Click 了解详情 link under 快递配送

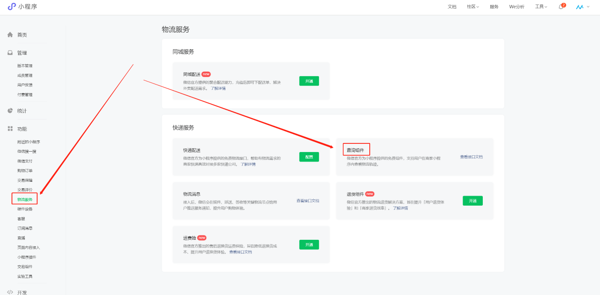click(248, 164)
